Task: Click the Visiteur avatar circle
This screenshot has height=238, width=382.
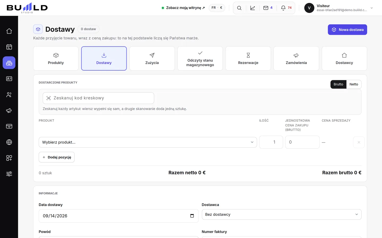Action: tap(309, 8)
